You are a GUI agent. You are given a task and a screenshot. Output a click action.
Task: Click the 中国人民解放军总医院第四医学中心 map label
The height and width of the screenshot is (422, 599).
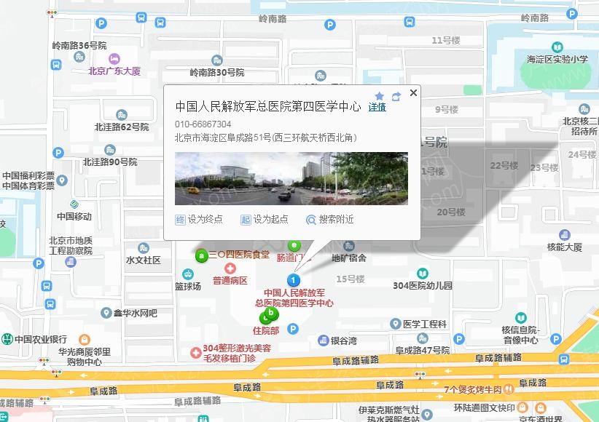294,298
